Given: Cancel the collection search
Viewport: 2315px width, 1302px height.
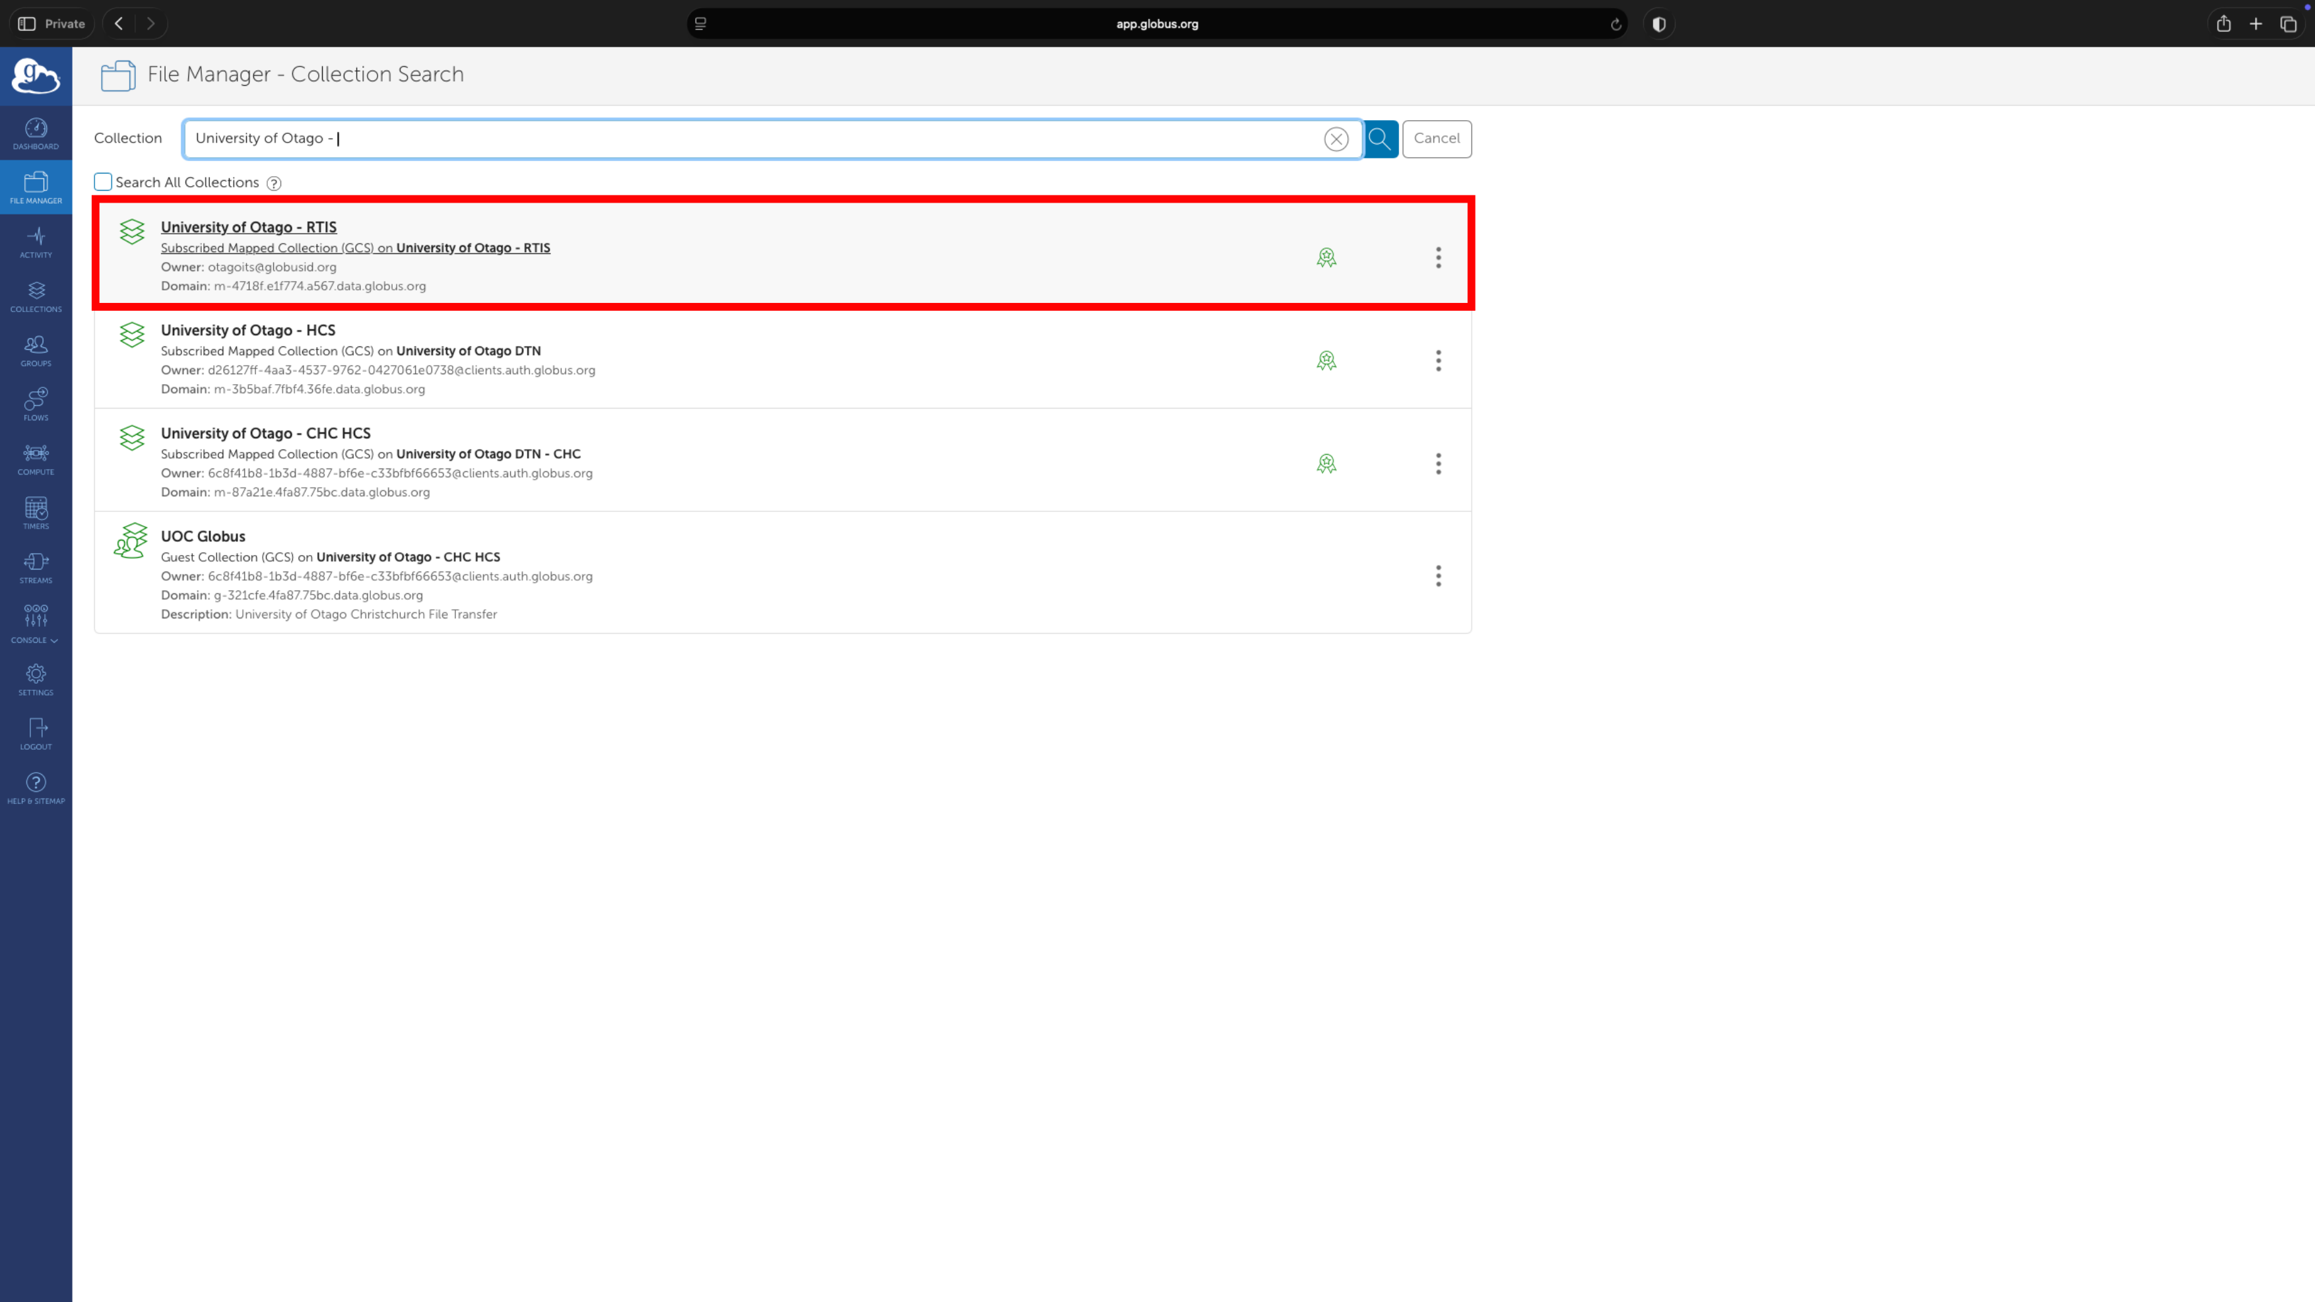Looking at the screenshot, I should click(1436, 139).
